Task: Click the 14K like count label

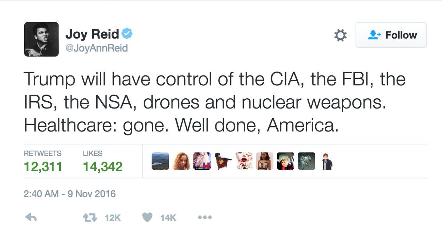Action: [x=168, y=218]
